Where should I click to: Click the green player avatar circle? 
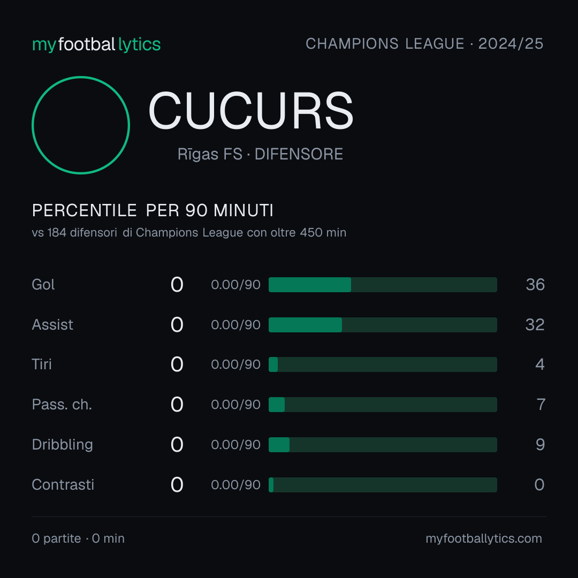(x=81, y=125)
